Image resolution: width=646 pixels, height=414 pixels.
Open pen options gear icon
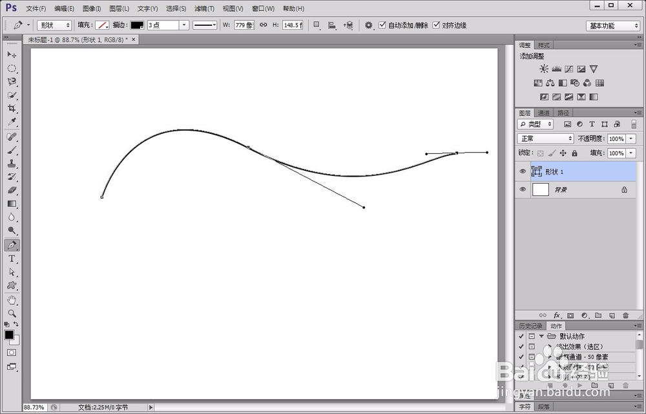click(369, 26)
